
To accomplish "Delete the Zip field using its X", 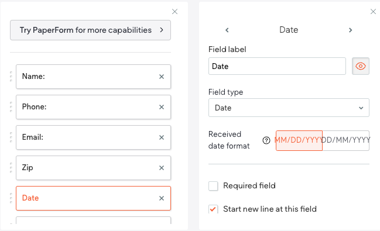I will coord(162,168).
